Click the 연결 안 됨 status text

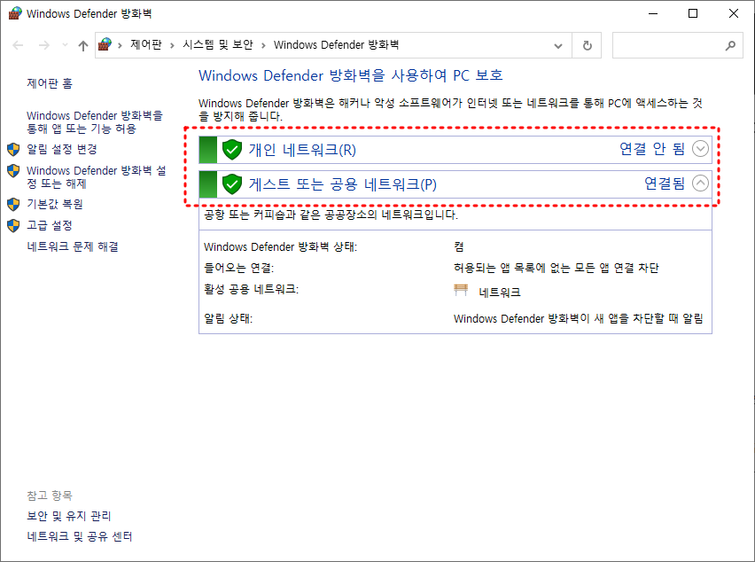tap(652, 149)
